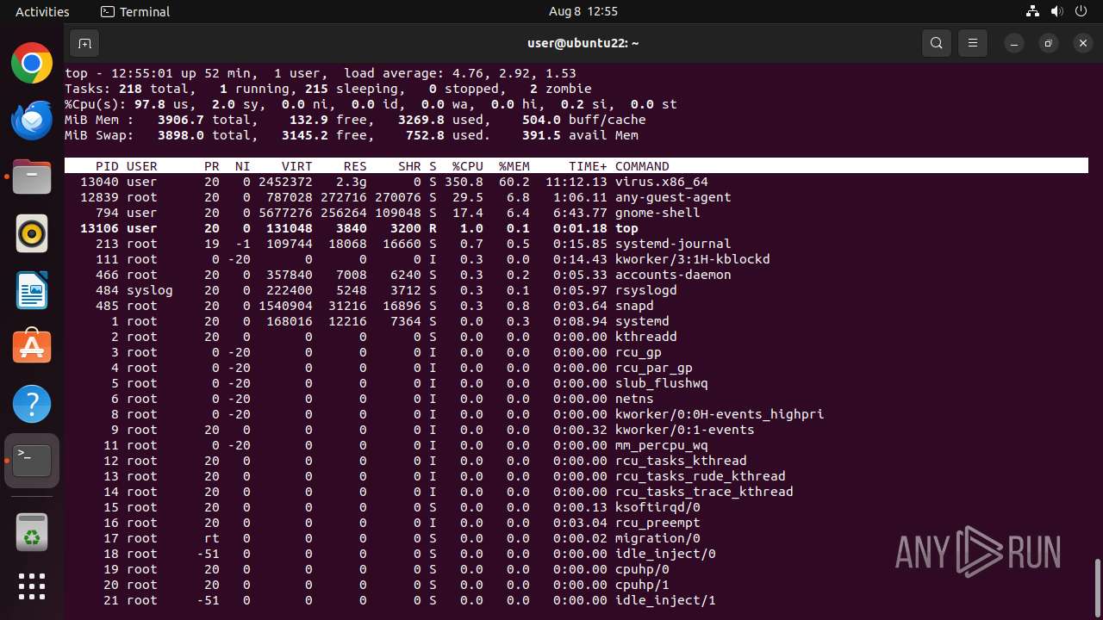Select the bold top command row
The image size is (1103, 620).
(576, 228)
